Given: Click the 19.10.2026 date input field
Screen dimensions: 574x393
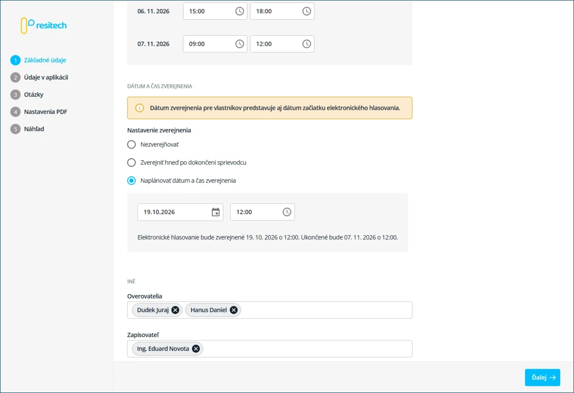Looking at the screenshot, I should (180, 212).
